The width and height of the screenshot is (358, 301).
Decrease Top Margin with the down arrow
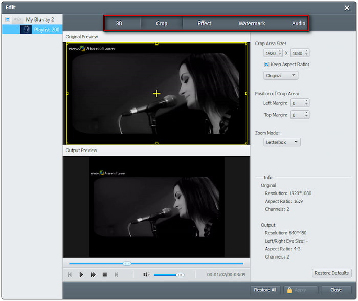[x=307, y=117]
